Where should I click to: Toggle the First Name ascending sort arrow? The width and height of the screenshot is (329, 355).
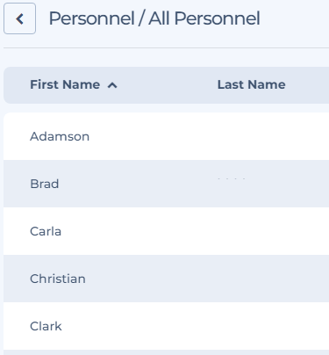coord(112,85)
